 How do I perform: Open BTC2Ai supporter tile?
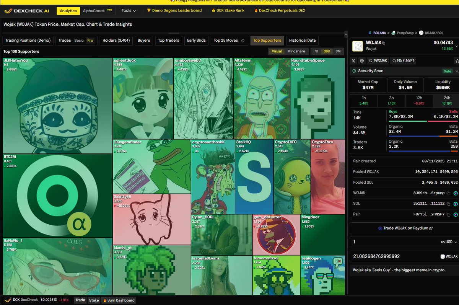point(58,196)
